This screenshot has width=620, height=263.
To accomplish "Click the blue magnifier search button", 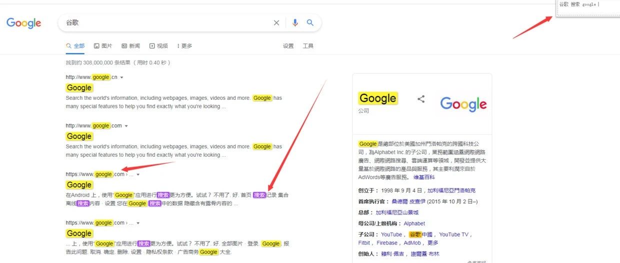I will pos(310,22).
